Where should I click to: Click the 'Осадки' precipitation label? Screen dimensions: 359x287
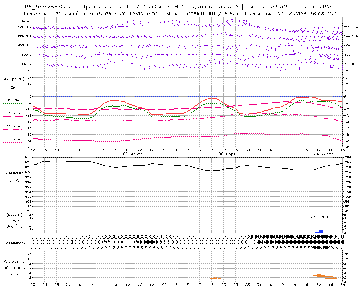15,220
